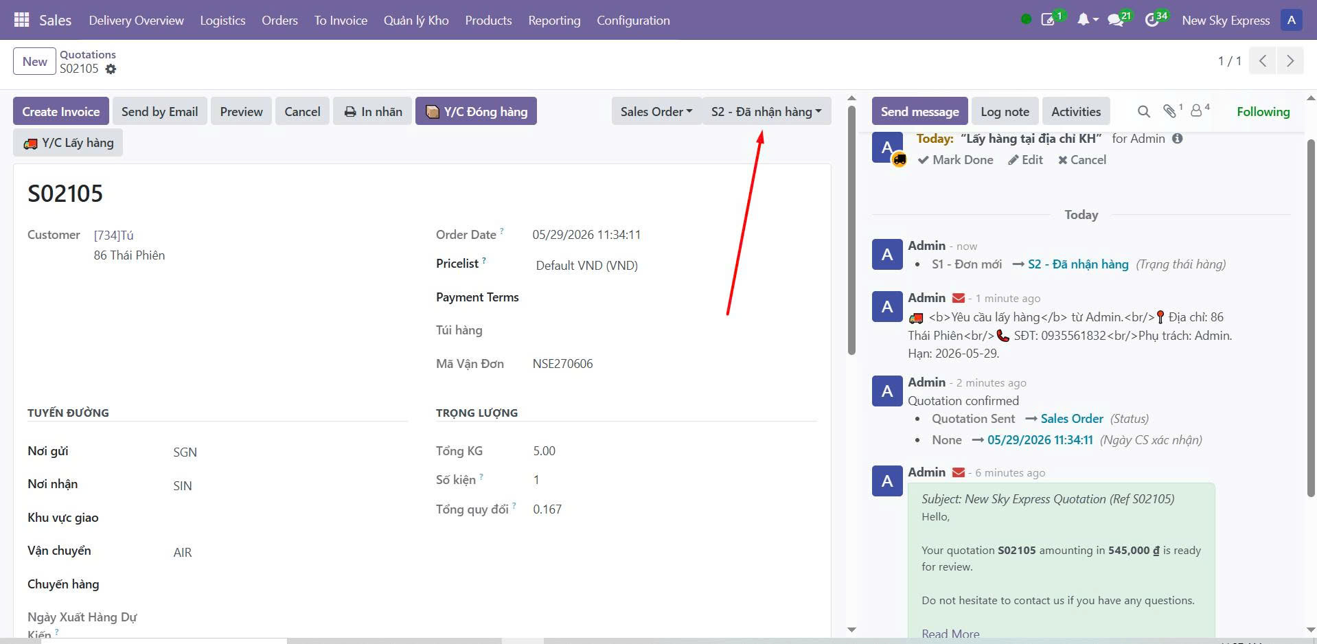Click the Following button
This screenshot has width=1317, height=644.
pyautogui.click(x=1263, y=111)
